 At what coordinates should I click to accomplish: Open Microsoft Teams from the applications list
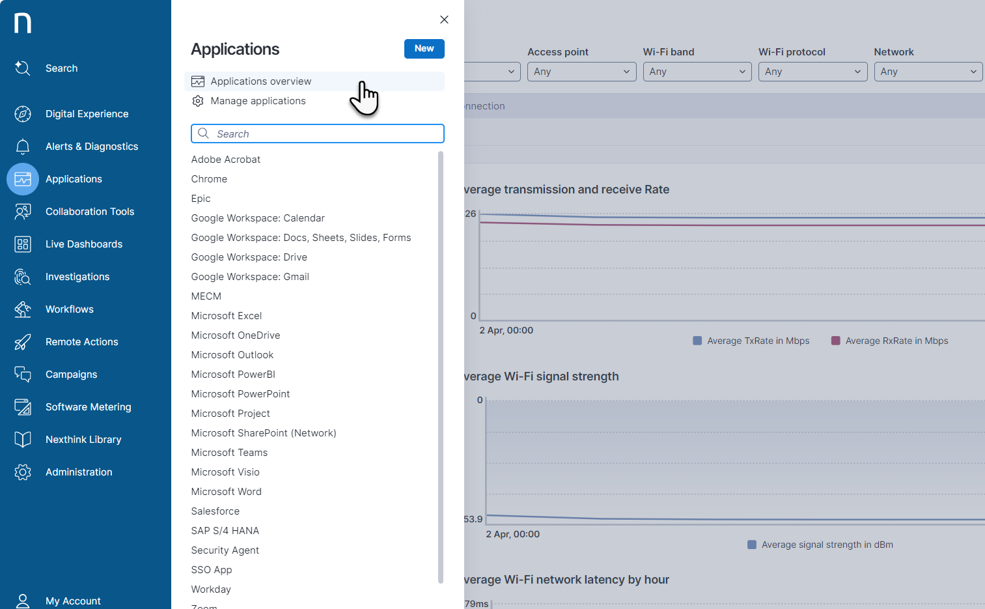pos(229,453)
